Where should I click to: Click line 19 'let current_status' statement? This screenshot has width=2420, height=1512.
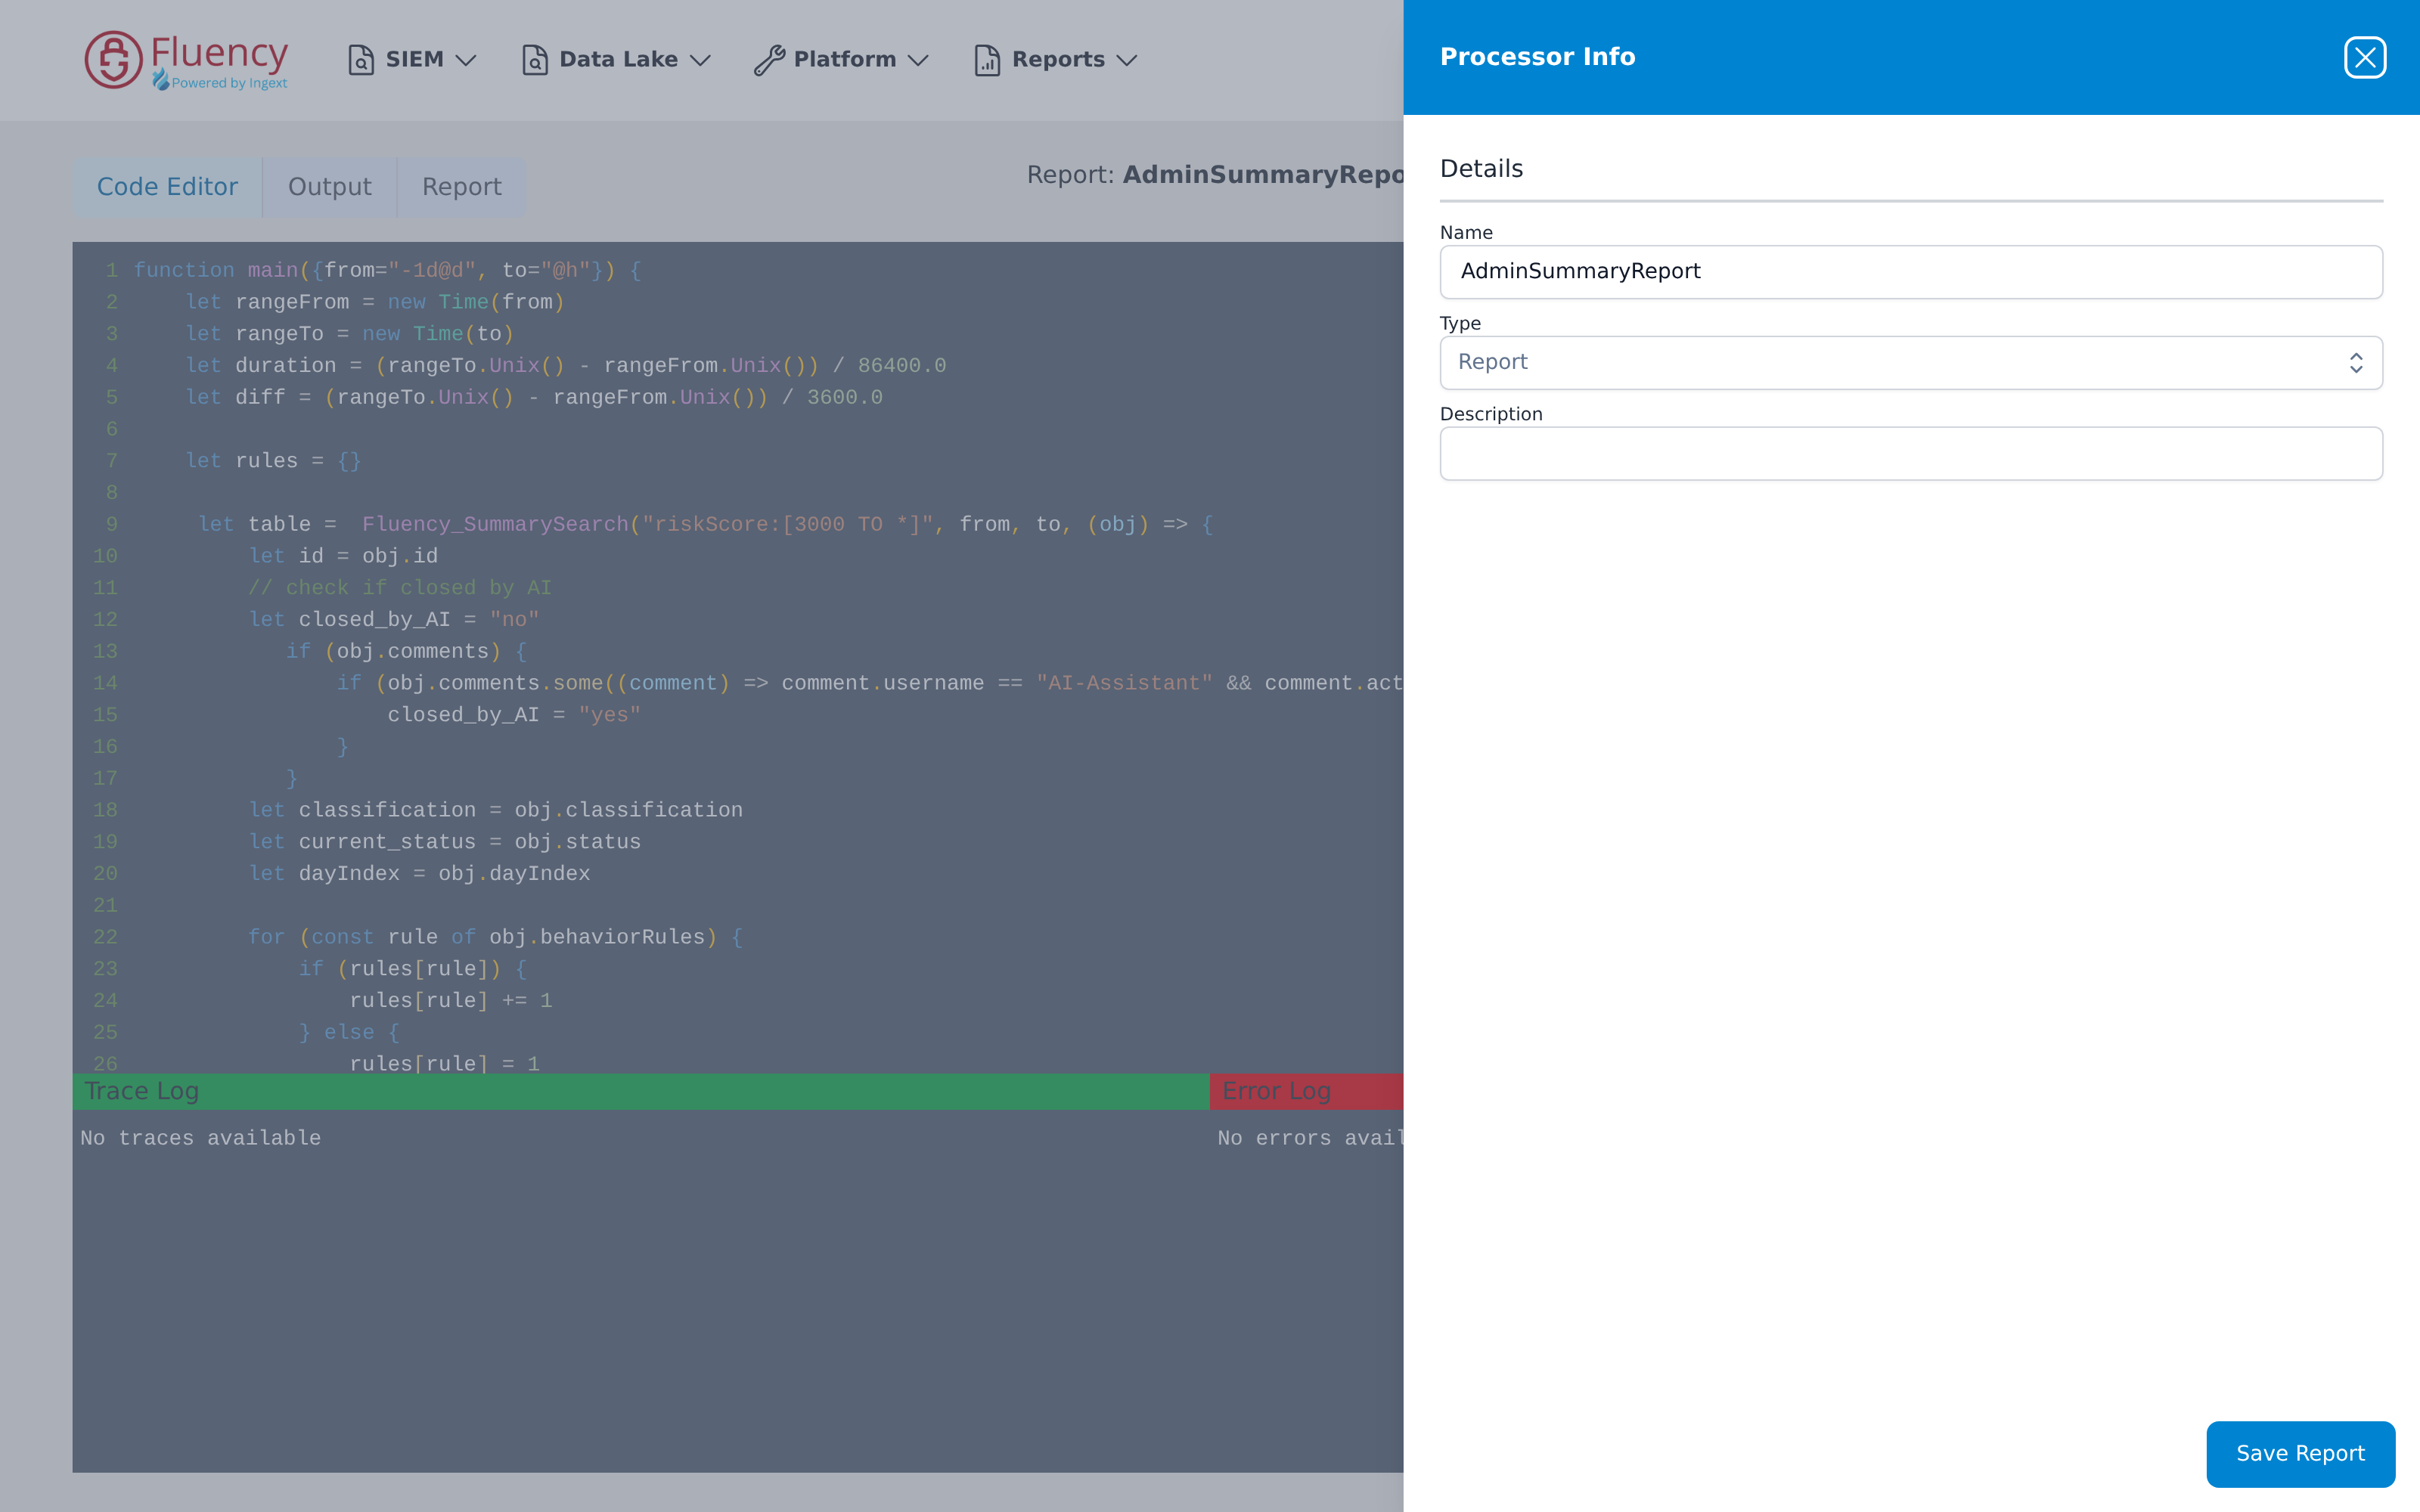coord(445,842)
